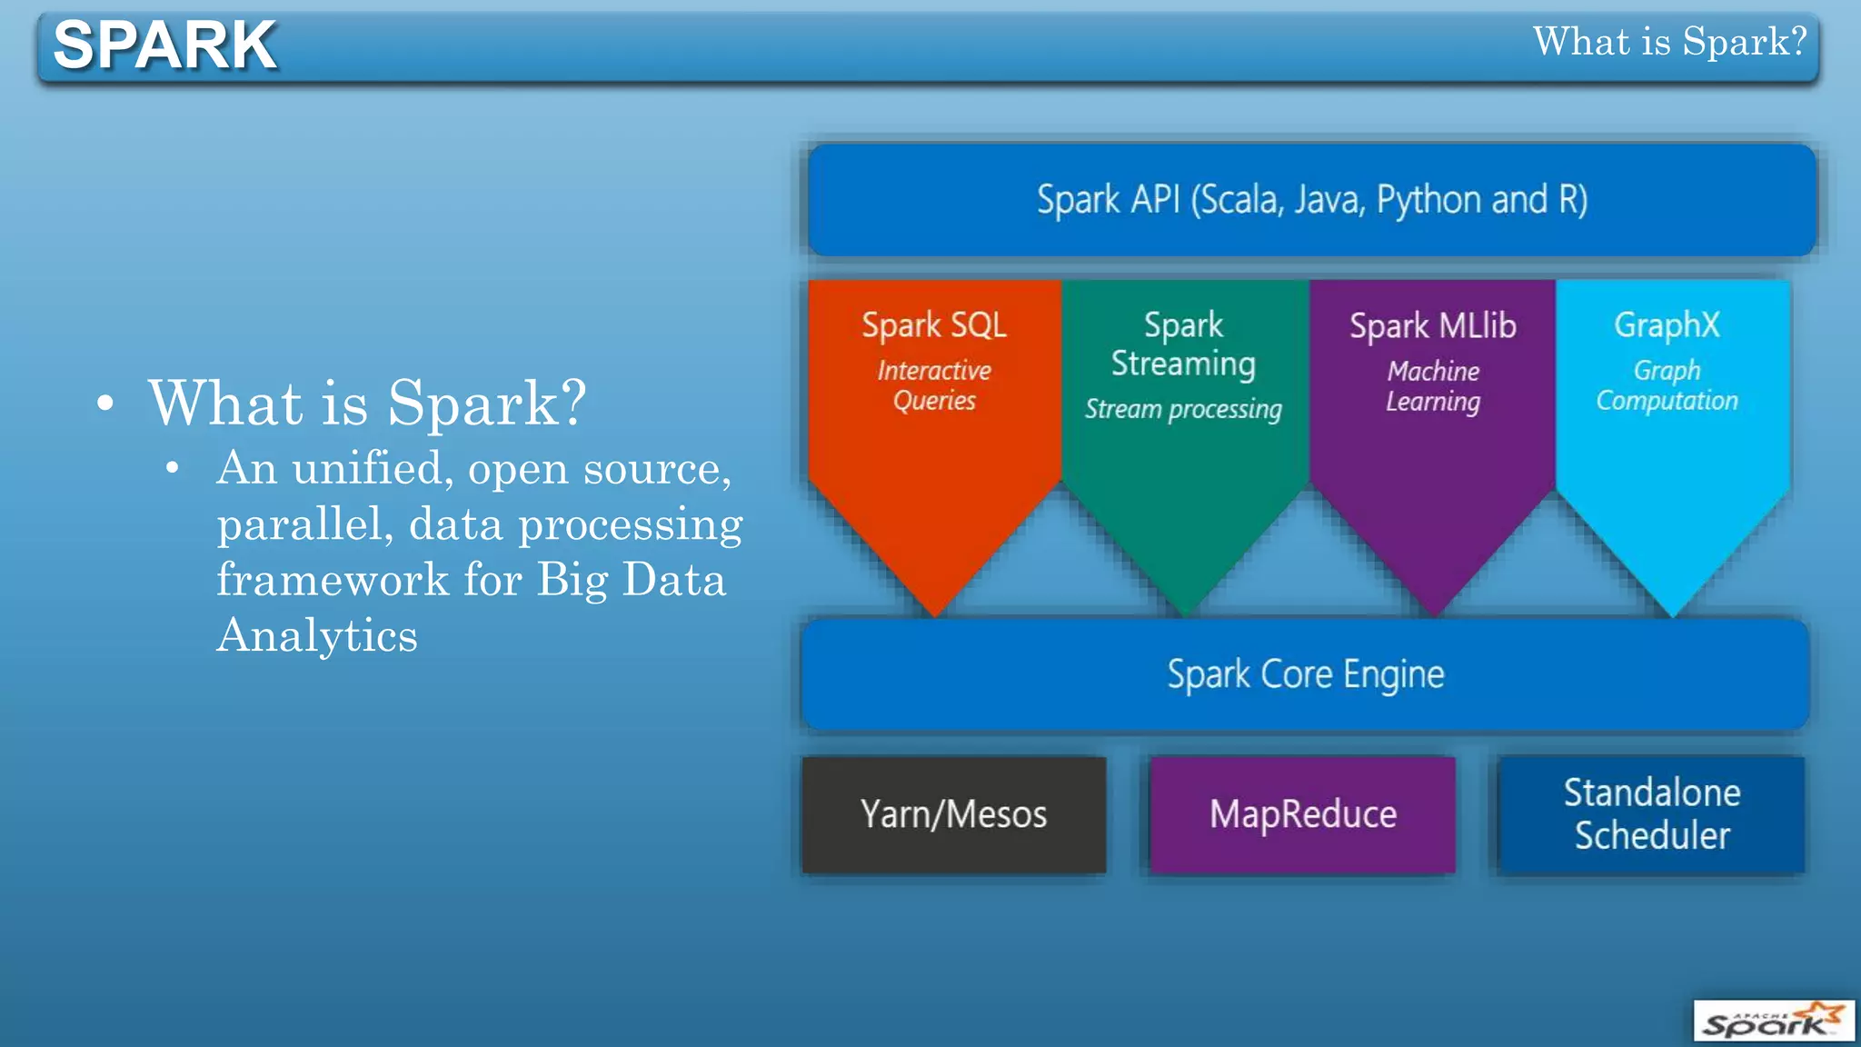The width and height of the screenshot is (1861, 1047).
Task: Select the Spark API (Scala, Java, Python and R) box
Action: click(x=1311, y=199)
